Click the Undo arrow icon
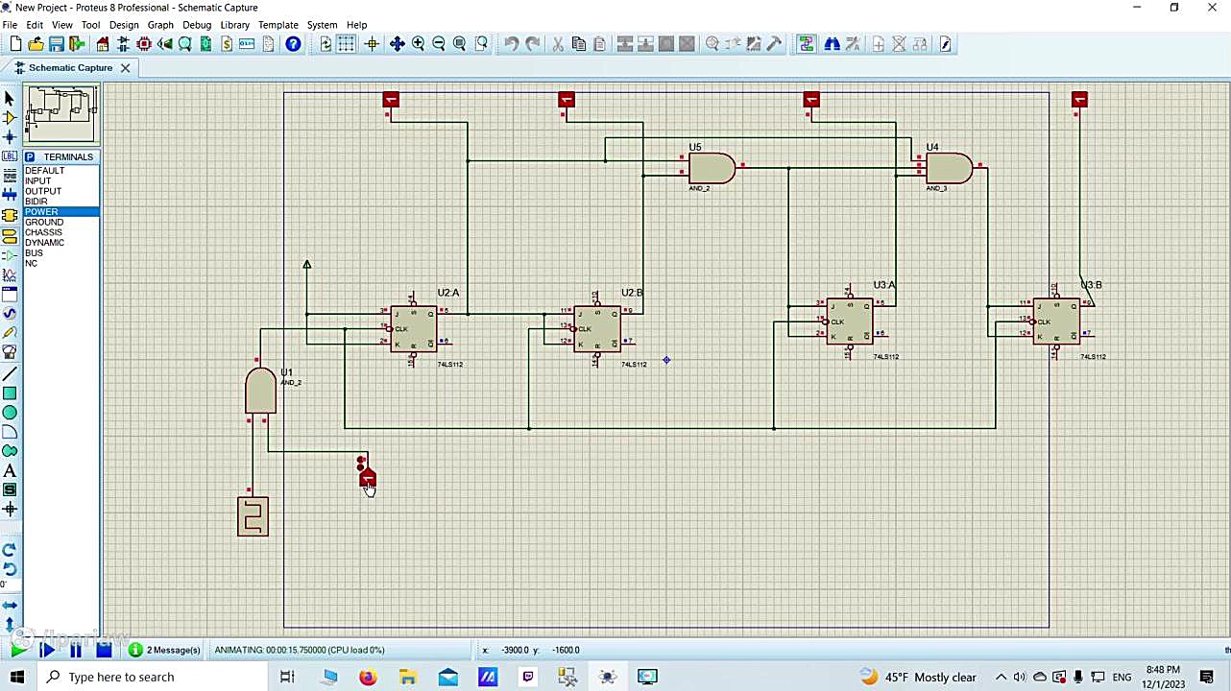1231x691 pixels. pos(512,44)
